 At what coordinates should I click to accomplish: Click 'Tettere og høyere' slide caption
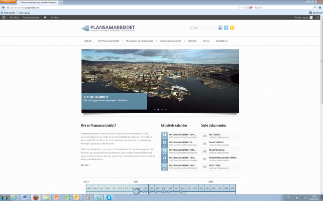pos(114,101)
